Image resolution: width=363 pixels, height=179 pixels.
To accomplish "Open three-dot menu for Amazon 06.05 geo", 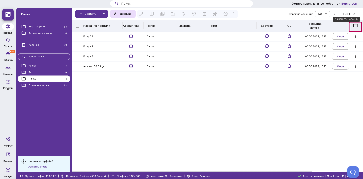I will 355,66.
